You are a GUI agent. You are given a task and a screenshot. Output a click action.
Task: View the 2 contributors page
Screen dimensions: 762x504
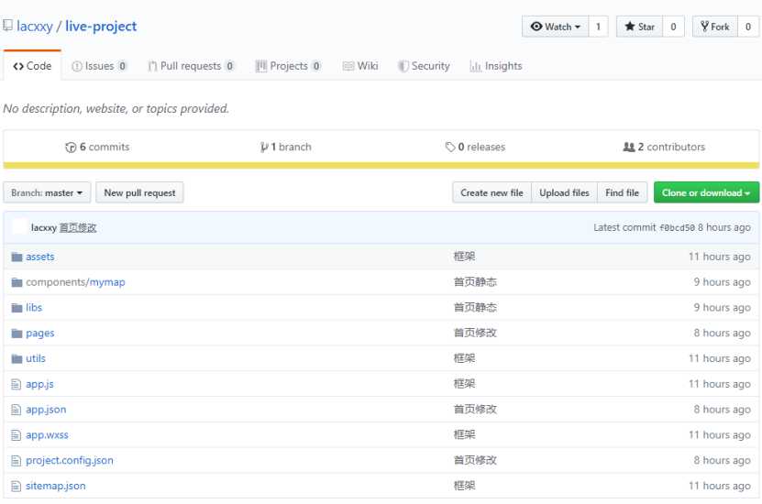[664, 147]
